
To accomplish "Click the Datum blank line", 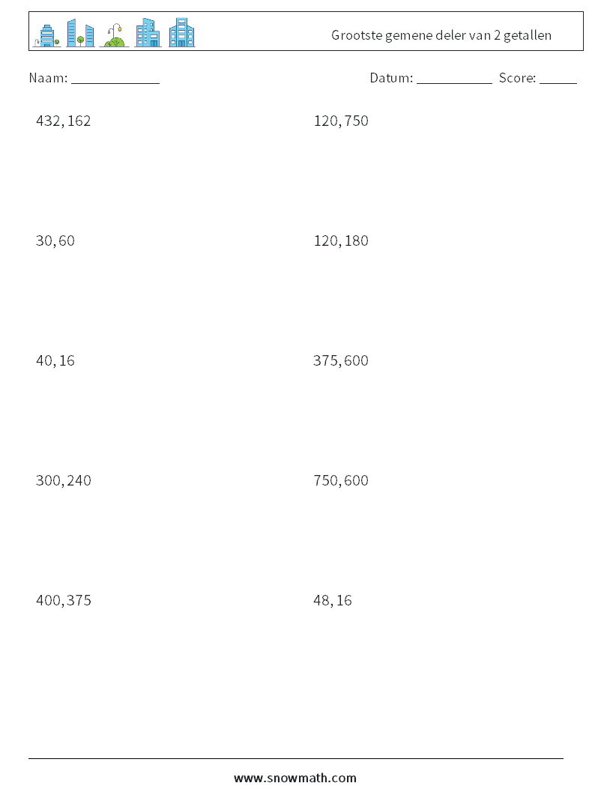I will click(454, 78).
